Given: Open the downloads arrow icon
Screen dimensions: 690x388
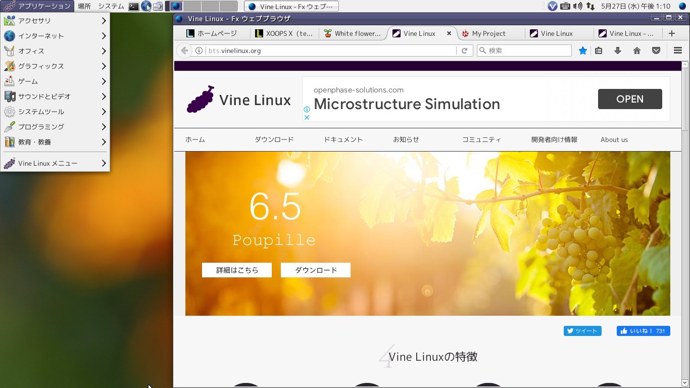Looking at the screenshot, I should pos(617,51).
